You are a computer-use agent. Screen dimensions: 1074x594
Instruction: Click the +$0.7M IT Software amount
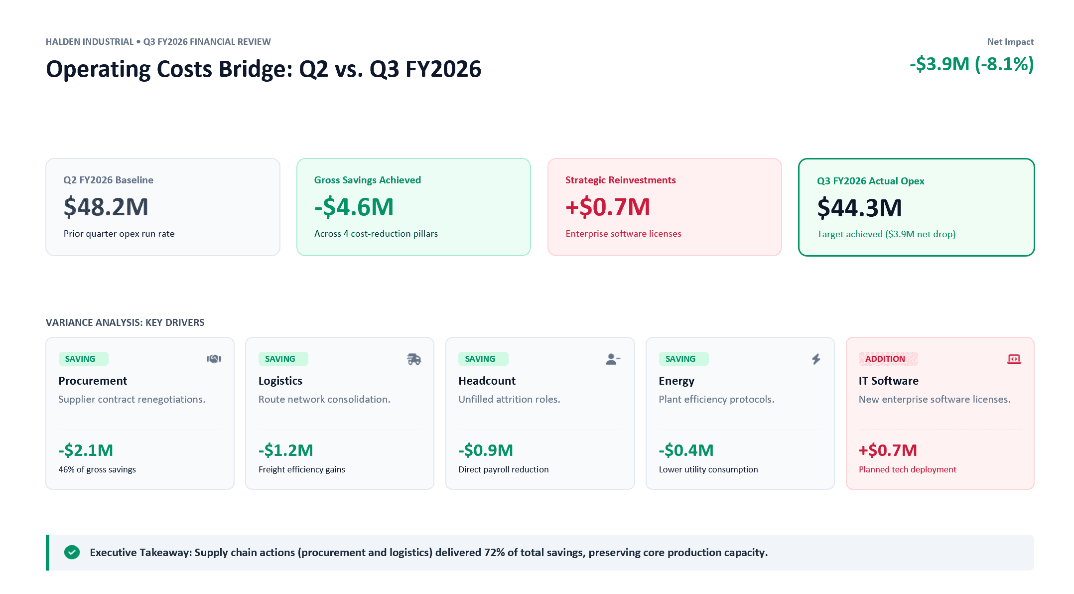click(888, 450)
